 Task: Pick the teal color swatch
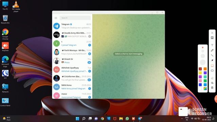205,77
